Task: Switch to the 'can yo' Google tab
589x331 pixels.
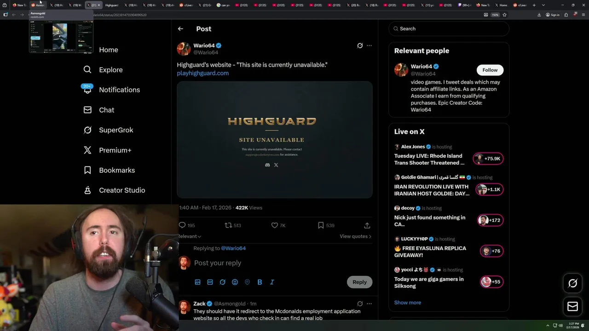Action: point(224,5)
